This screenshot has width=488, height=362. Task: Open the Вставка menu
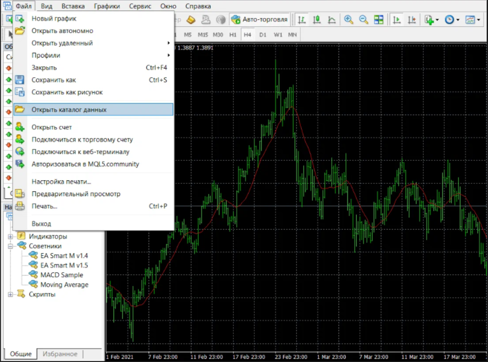[x=73, y=6]
